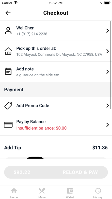
Task: Tap the Add note placeholder text
Action: pos(38,75)
